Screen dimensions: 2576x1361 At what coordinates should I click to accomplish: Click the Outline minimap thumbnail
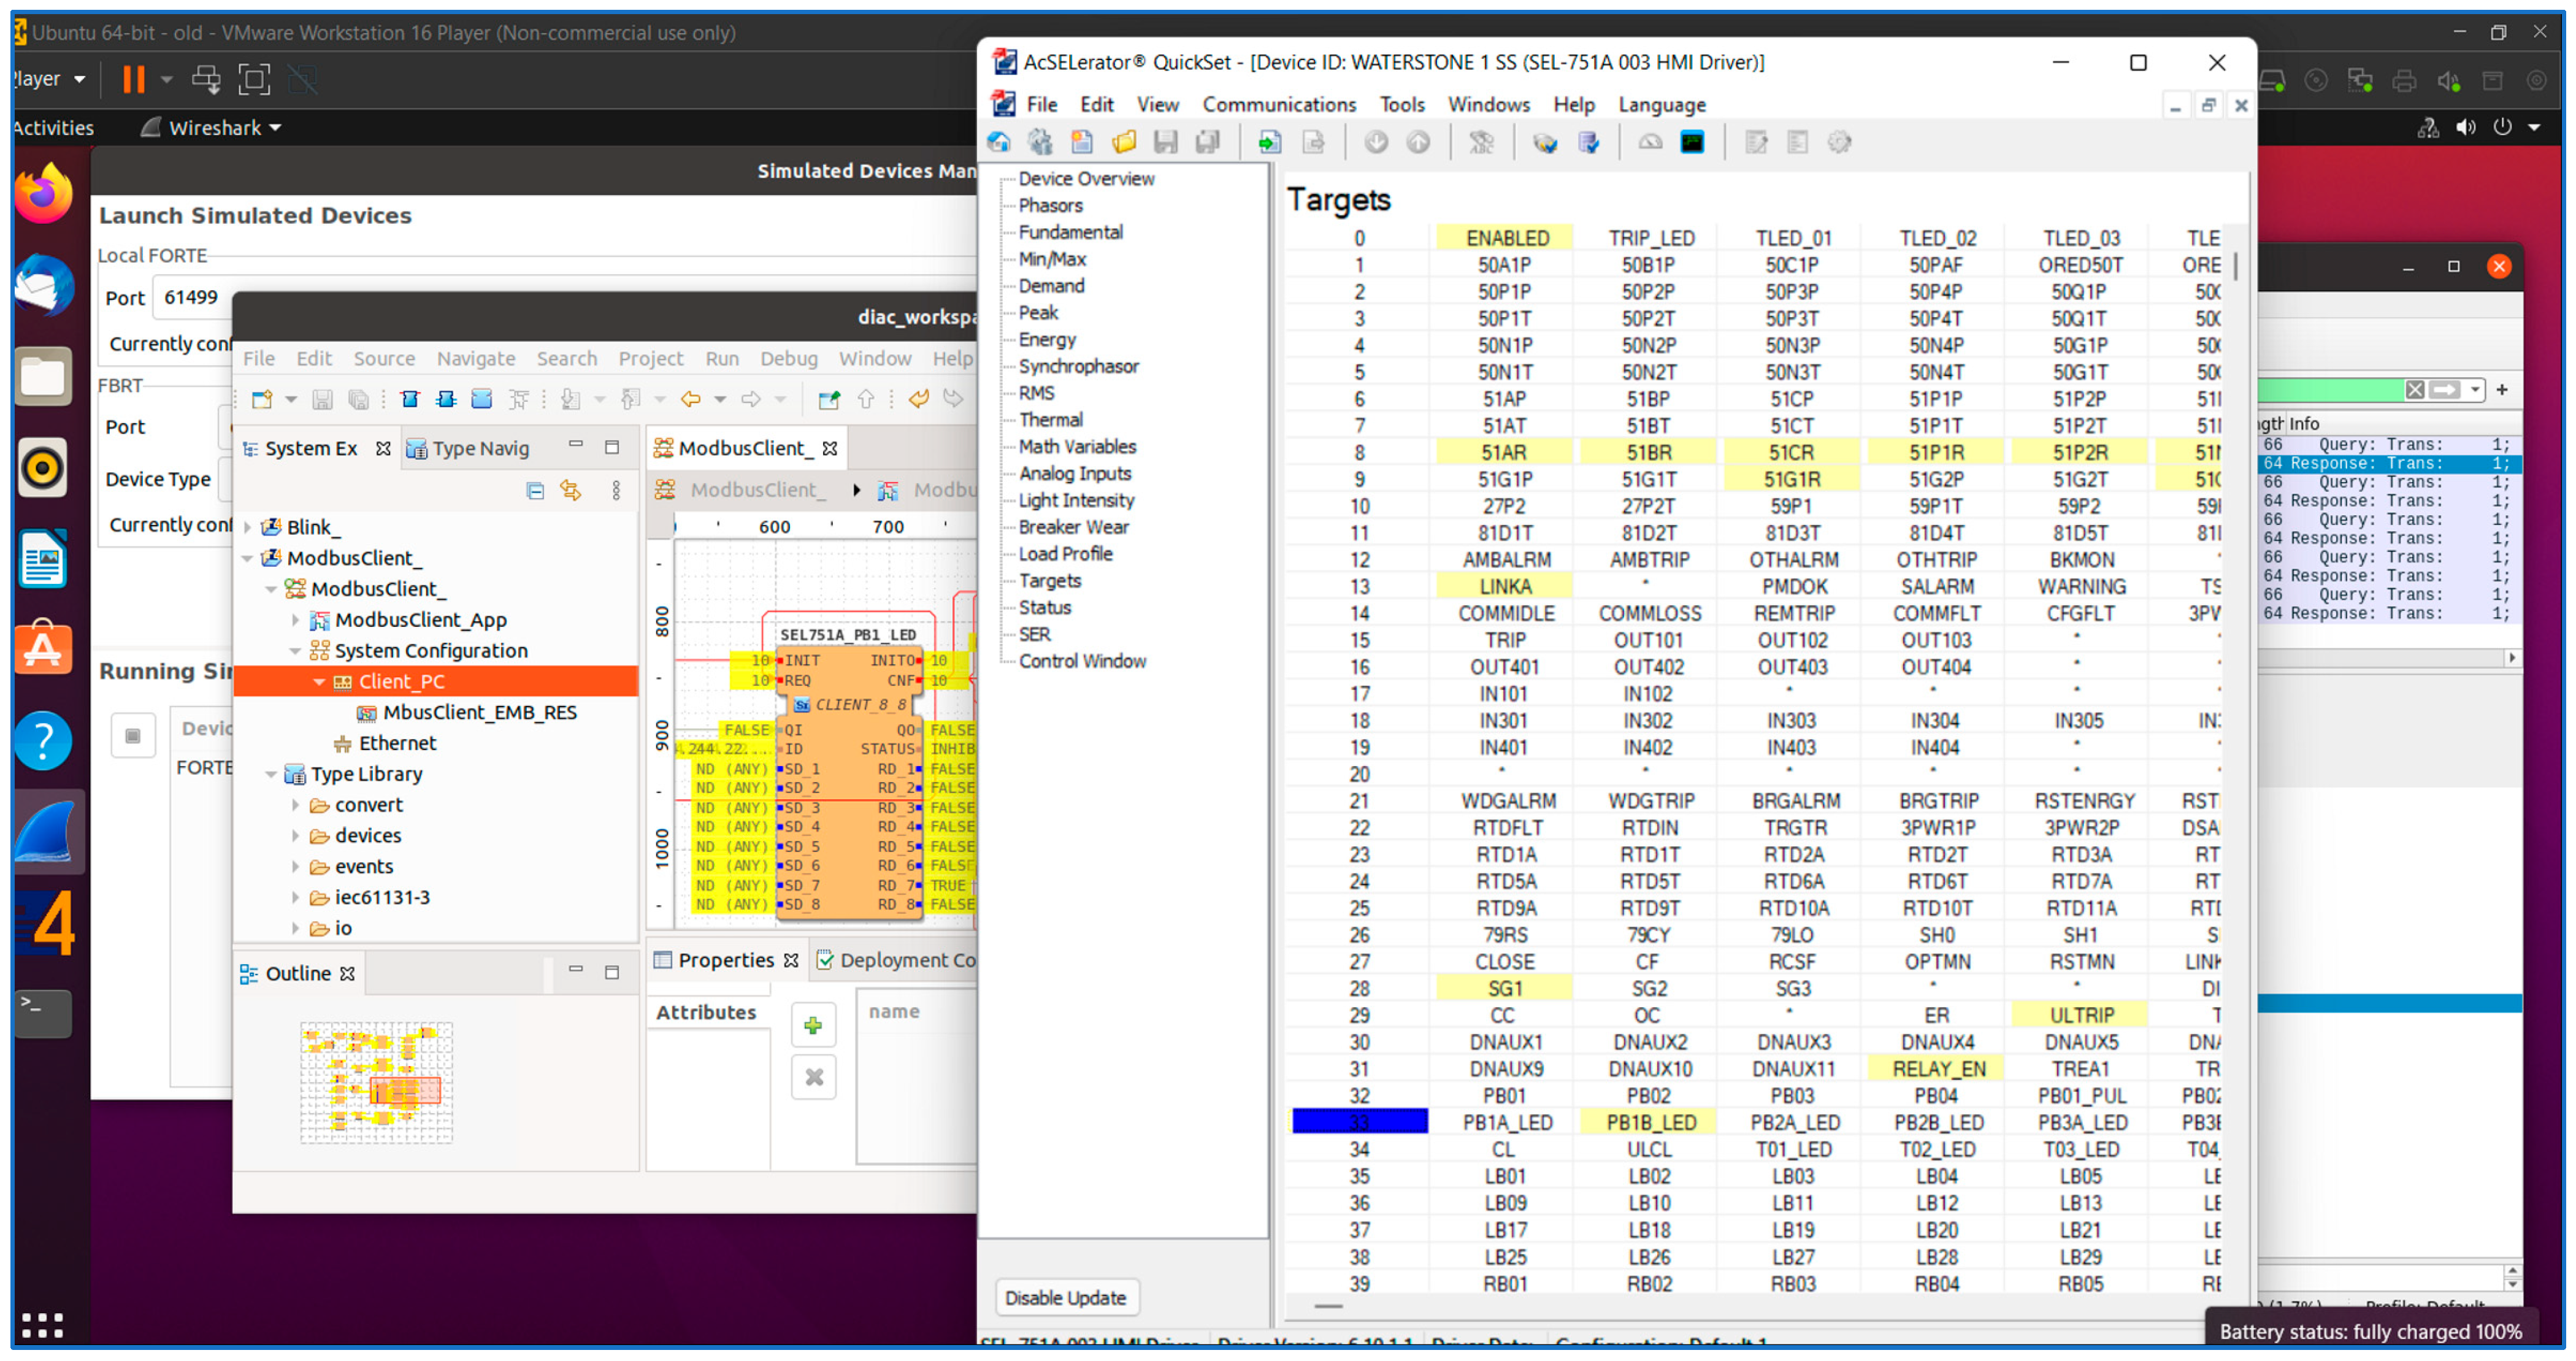tap(377, 1083)
